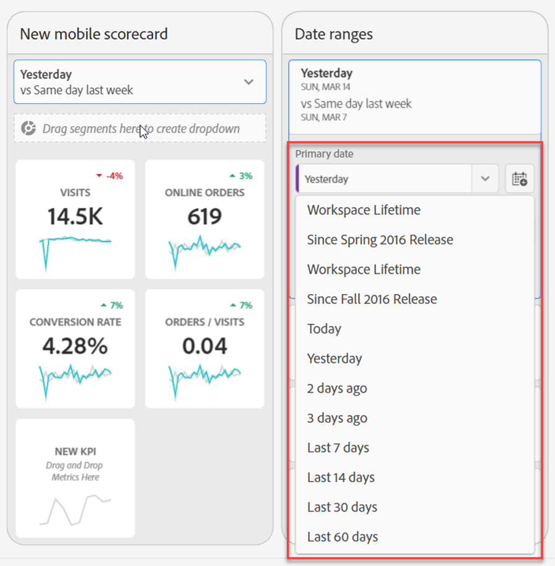Click the New KPI placeholder tile

tap(75, 478)
